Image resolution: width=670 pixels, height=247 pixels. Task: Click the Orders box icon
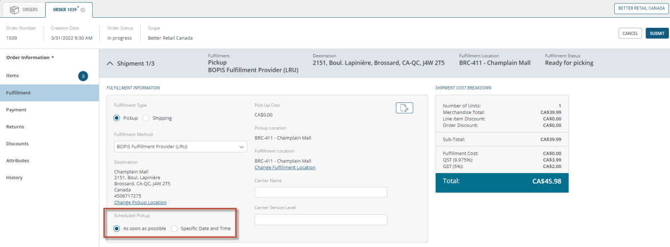[x=15, y=9]
